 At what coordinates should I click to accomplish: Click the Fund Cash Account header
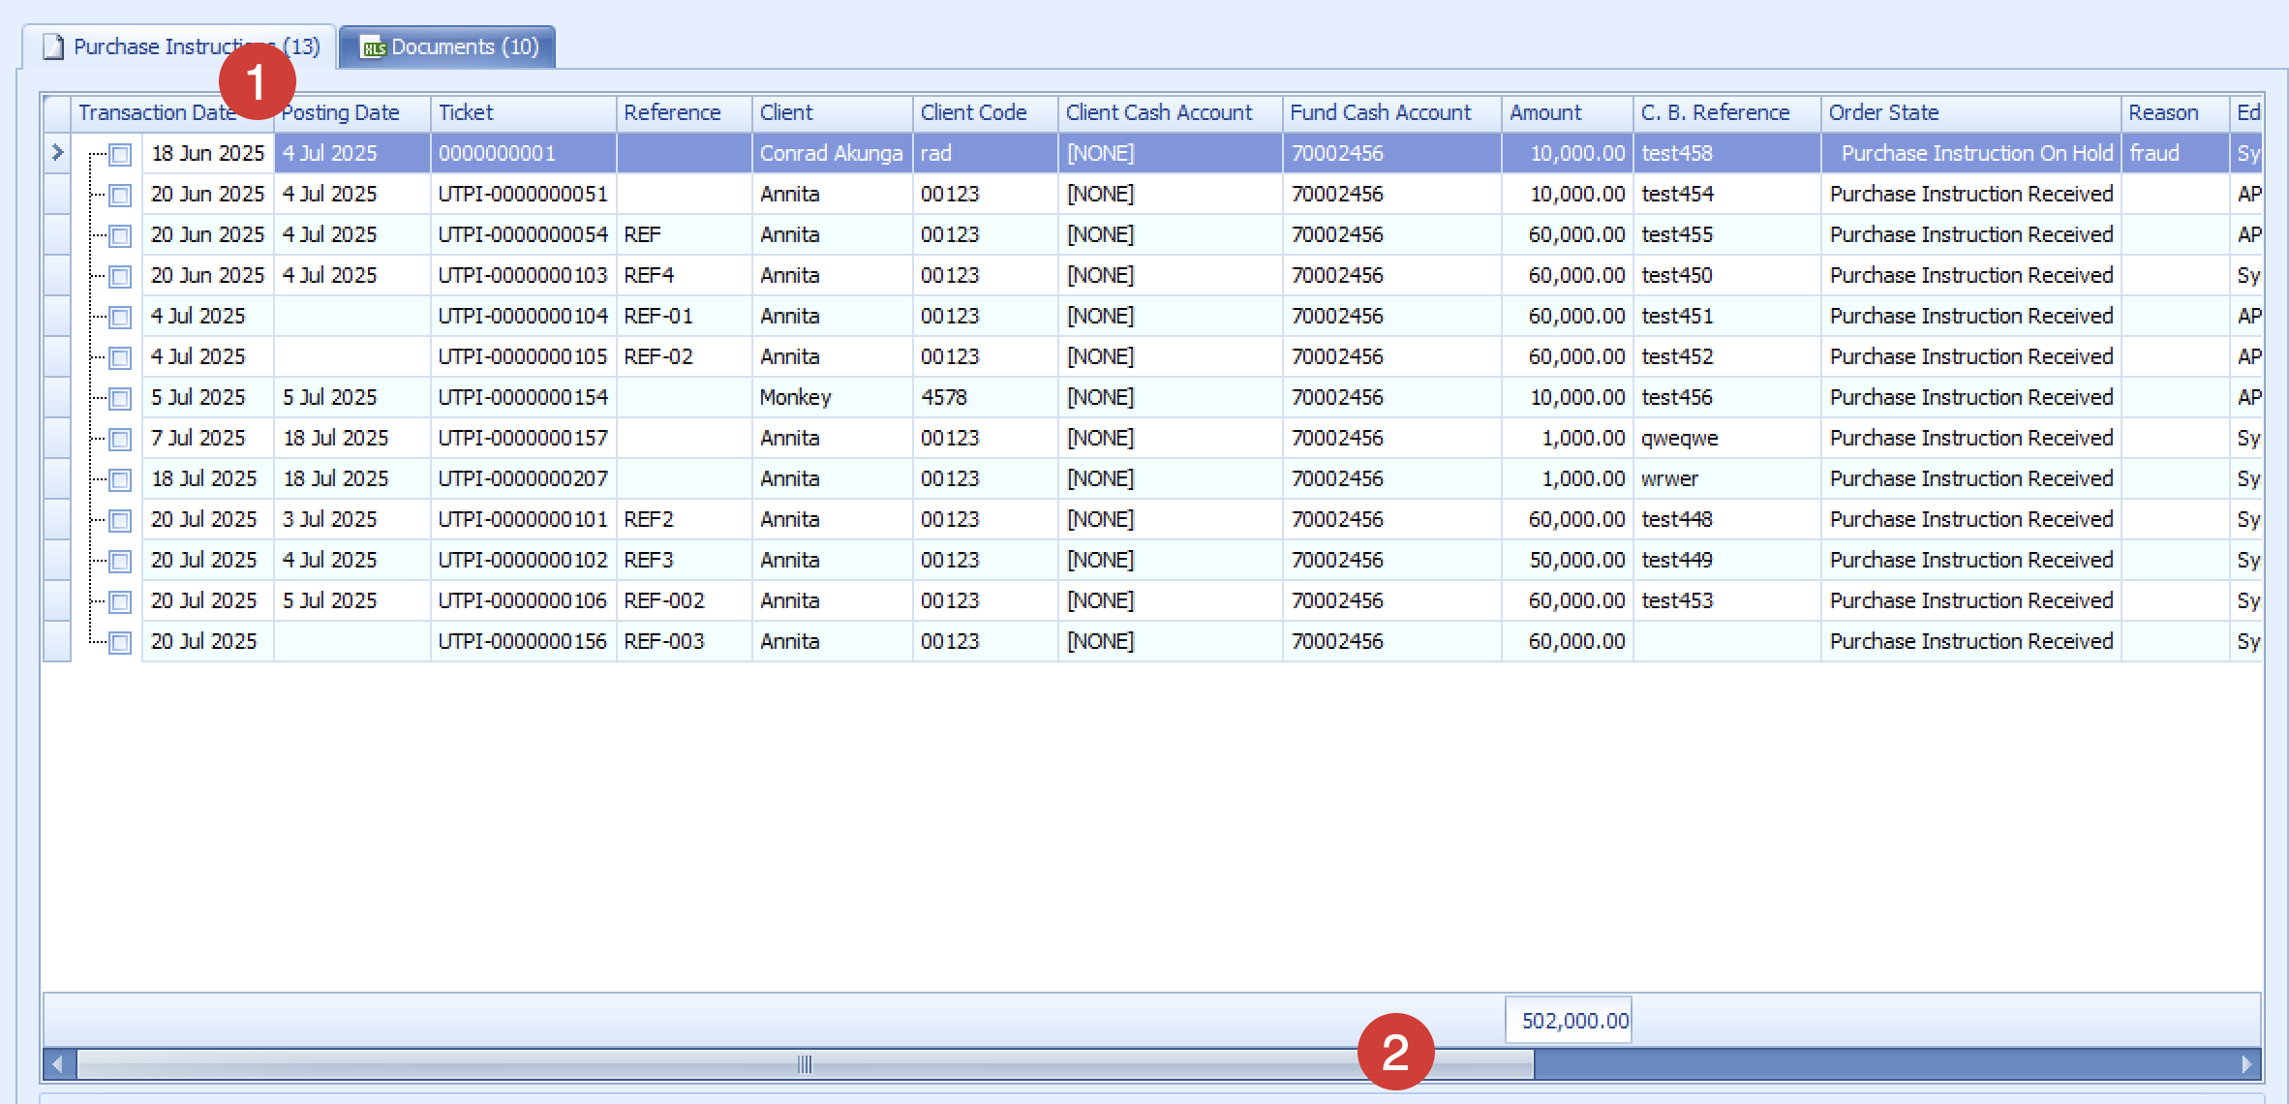[x=1380, y=112]
